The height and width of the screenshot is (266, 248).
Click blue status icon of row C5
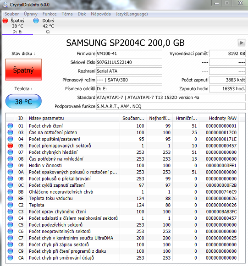click(11, 225)
